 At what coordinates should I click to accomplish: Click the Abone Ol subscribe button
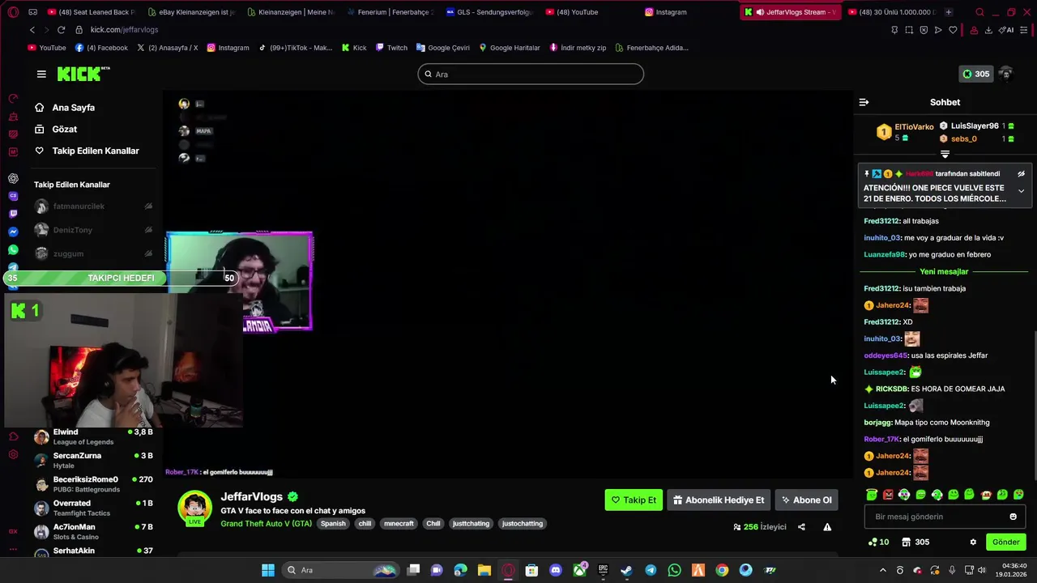pos(805,500)
